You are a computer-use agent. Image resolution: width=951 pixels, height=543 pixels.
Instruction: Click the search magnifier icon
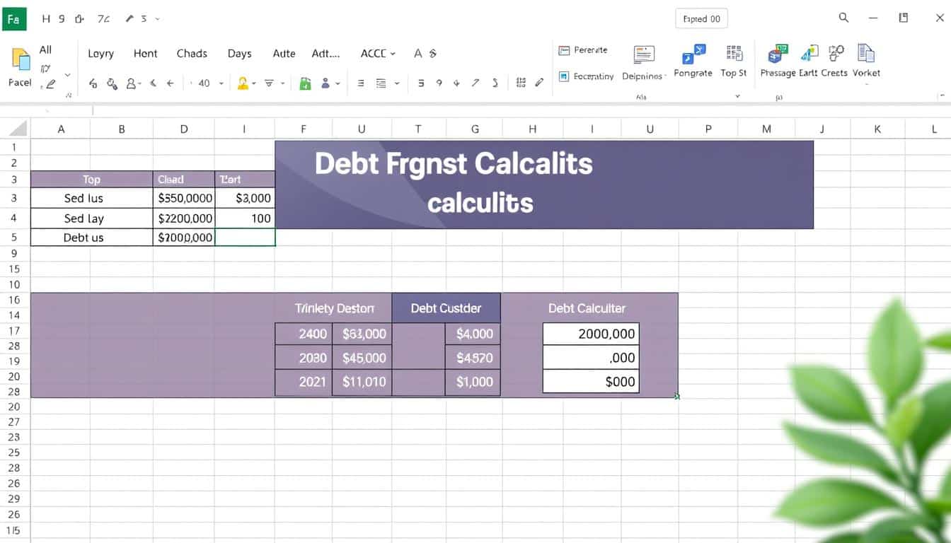point(843,18)
